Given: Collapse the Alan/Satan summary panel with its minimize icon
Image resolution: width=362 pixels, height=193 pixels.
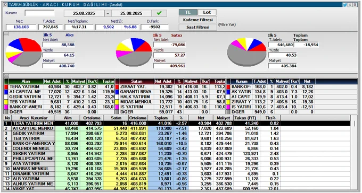Looking at the screenshot, I should pyautogui.click(x=6, y=76).
